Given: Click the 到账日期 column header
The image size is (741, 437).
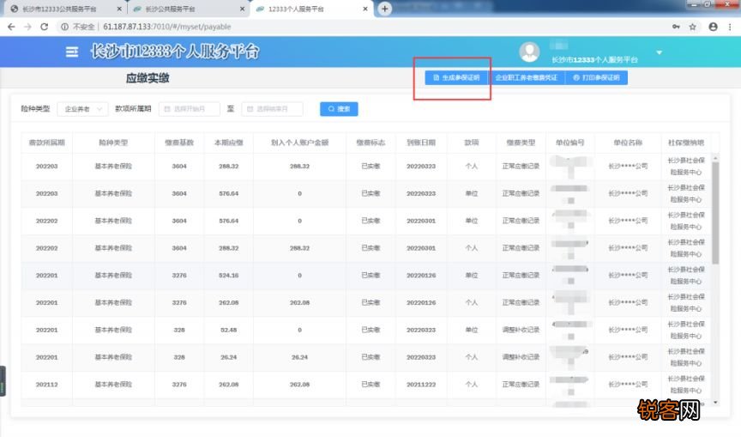Looking at the screenshot, I should [421, 143].
